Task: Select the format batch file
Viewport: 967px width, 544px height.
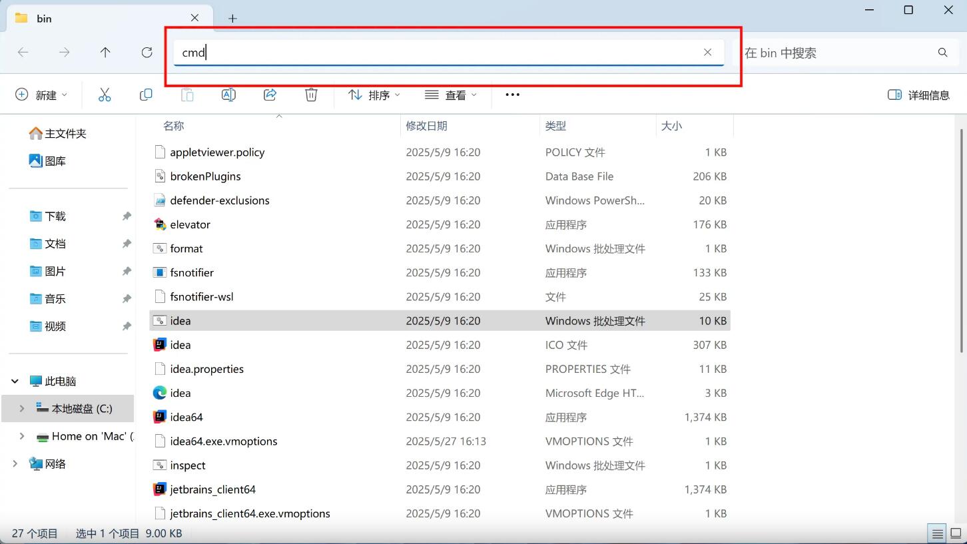Action: 440,248
